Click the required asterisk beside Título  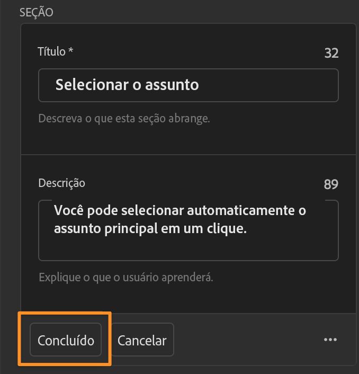click(x=71, y=51)
